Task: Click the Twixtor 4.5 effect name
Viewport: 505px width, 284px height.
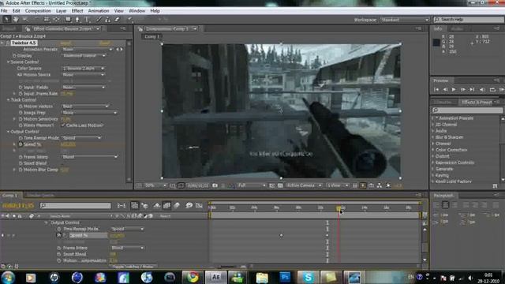Action: point(24,43)
